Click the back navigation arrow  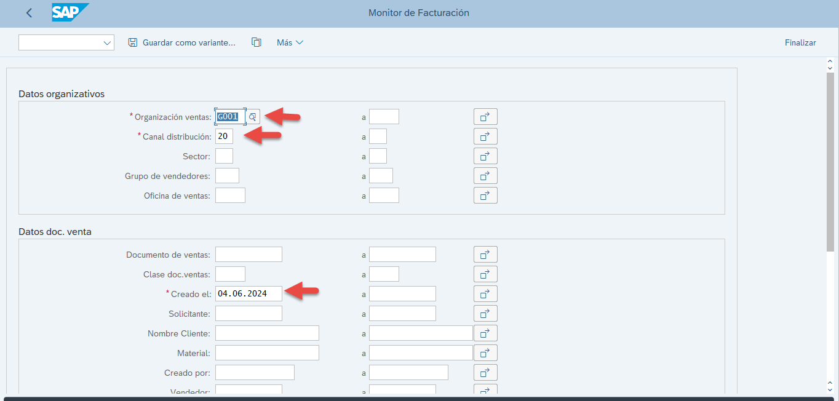(28, 12)
